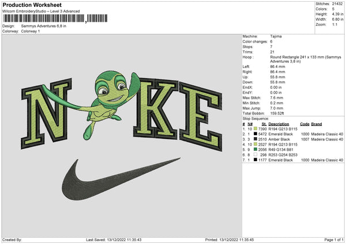This screenshot has height=244, width=346.
Task: Click the Machine value 'Tajima'
Action: point(276,36)
